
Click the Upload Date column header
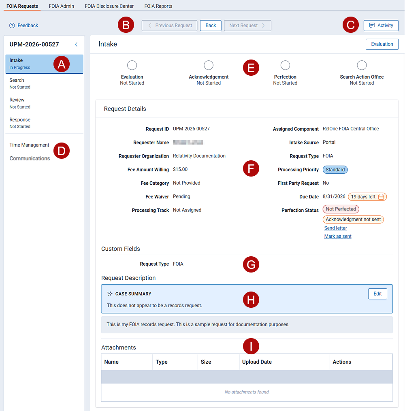click(x=284, y=362)
